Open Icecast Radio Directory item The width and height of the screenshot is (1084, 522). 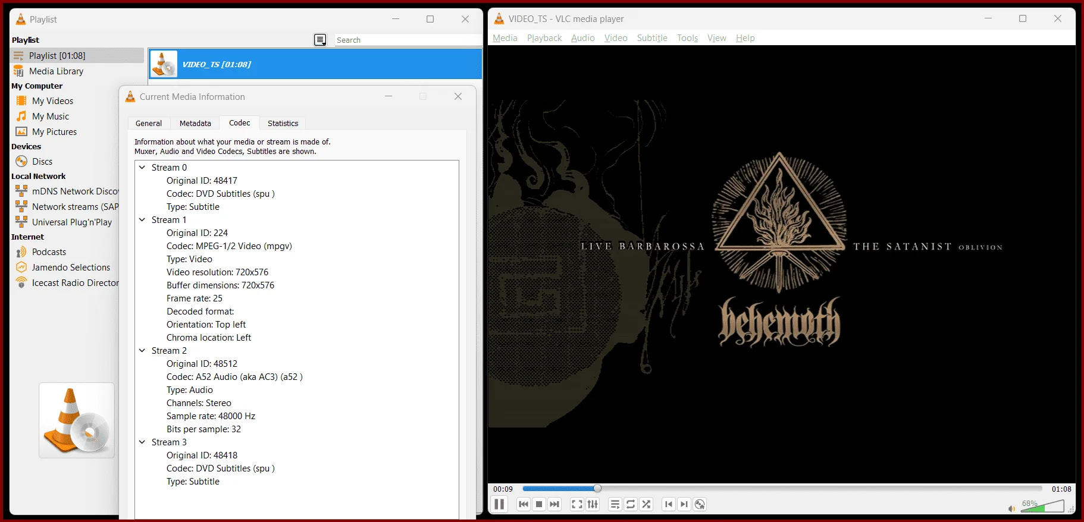click(x=67, y=283)
